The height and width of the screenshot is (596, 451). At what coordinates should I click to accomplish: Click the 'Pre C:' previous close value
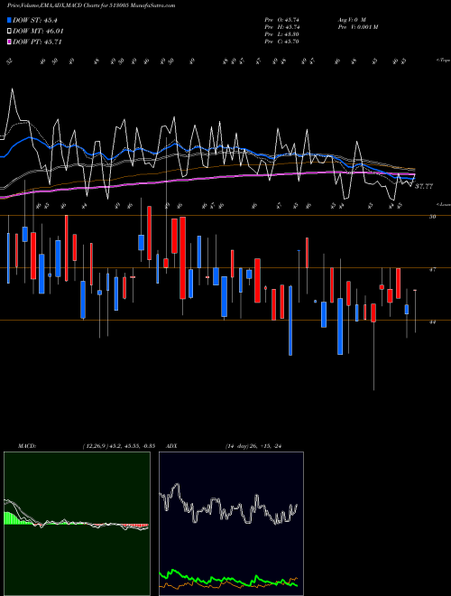(x=282, y=42)
